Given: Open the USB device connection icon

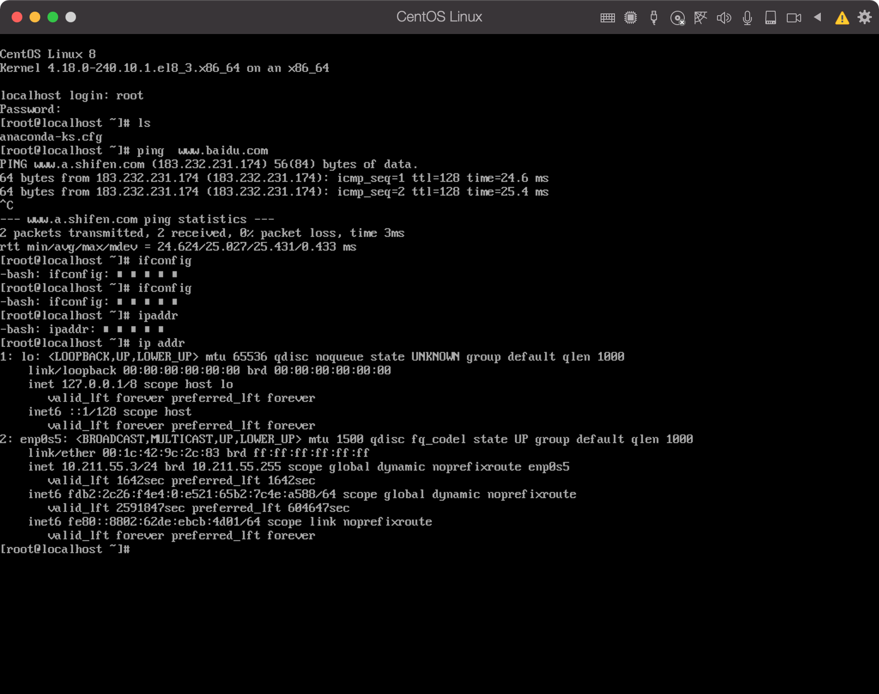Looking at the screenshot, I should tap(654, 17).
